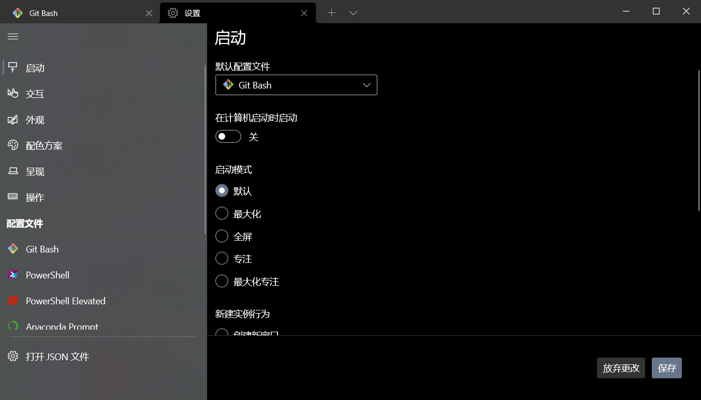
Task: Open the new tab profile dropdown chevron
Action: (x=353, y=13)
